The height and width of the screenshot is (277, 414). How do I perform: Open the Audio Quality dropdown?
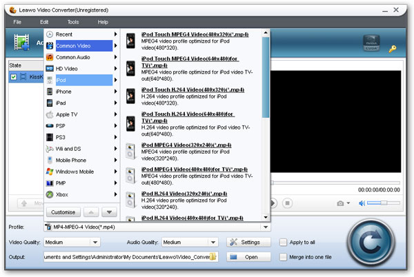click(213, 242)
